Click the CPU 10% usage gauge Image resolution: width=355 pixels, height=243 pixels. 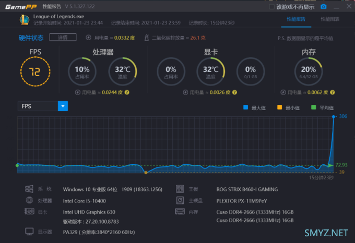tap(82, 71)
